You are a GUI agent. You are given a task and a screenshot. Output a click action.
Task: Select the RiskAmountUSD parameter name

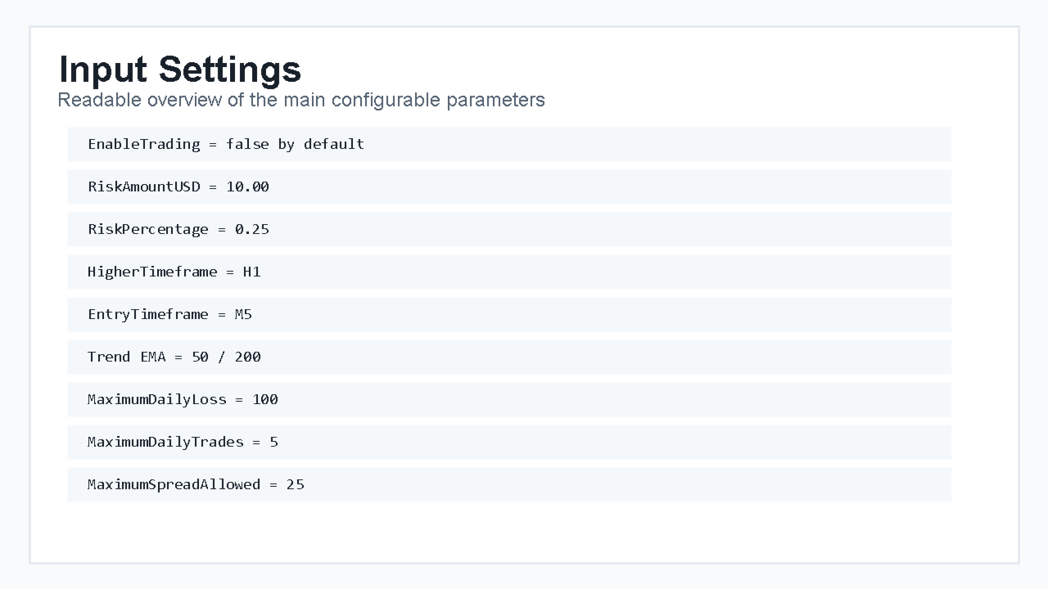143,187
